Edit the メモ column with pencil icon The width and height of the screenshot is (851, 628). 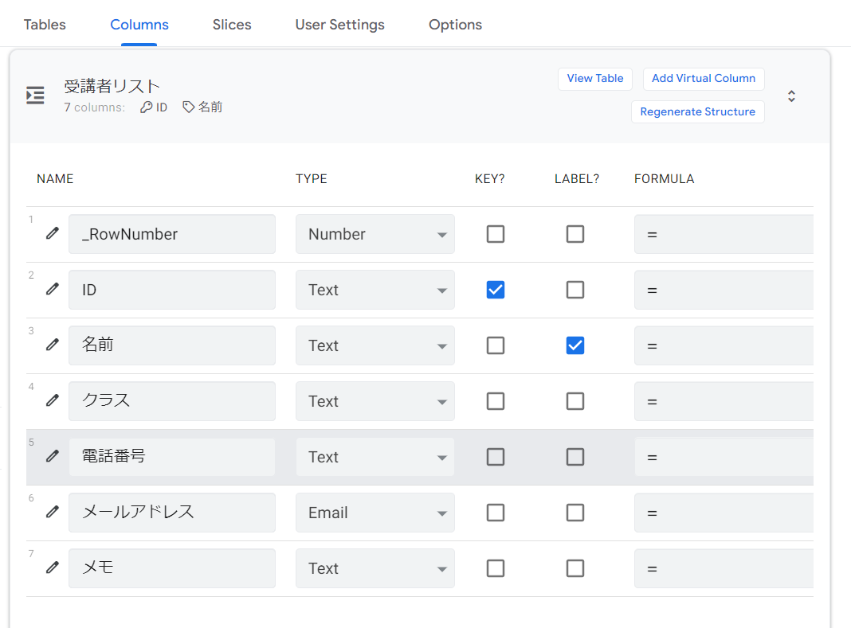[53, 568]
